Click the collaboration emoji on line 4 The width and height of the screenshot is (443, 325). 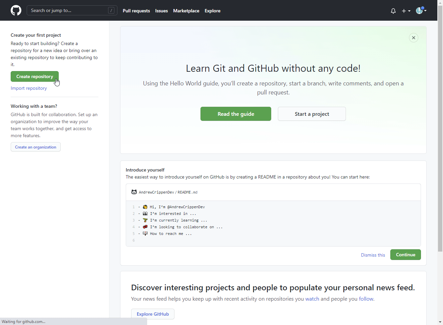tap(145, 227)
